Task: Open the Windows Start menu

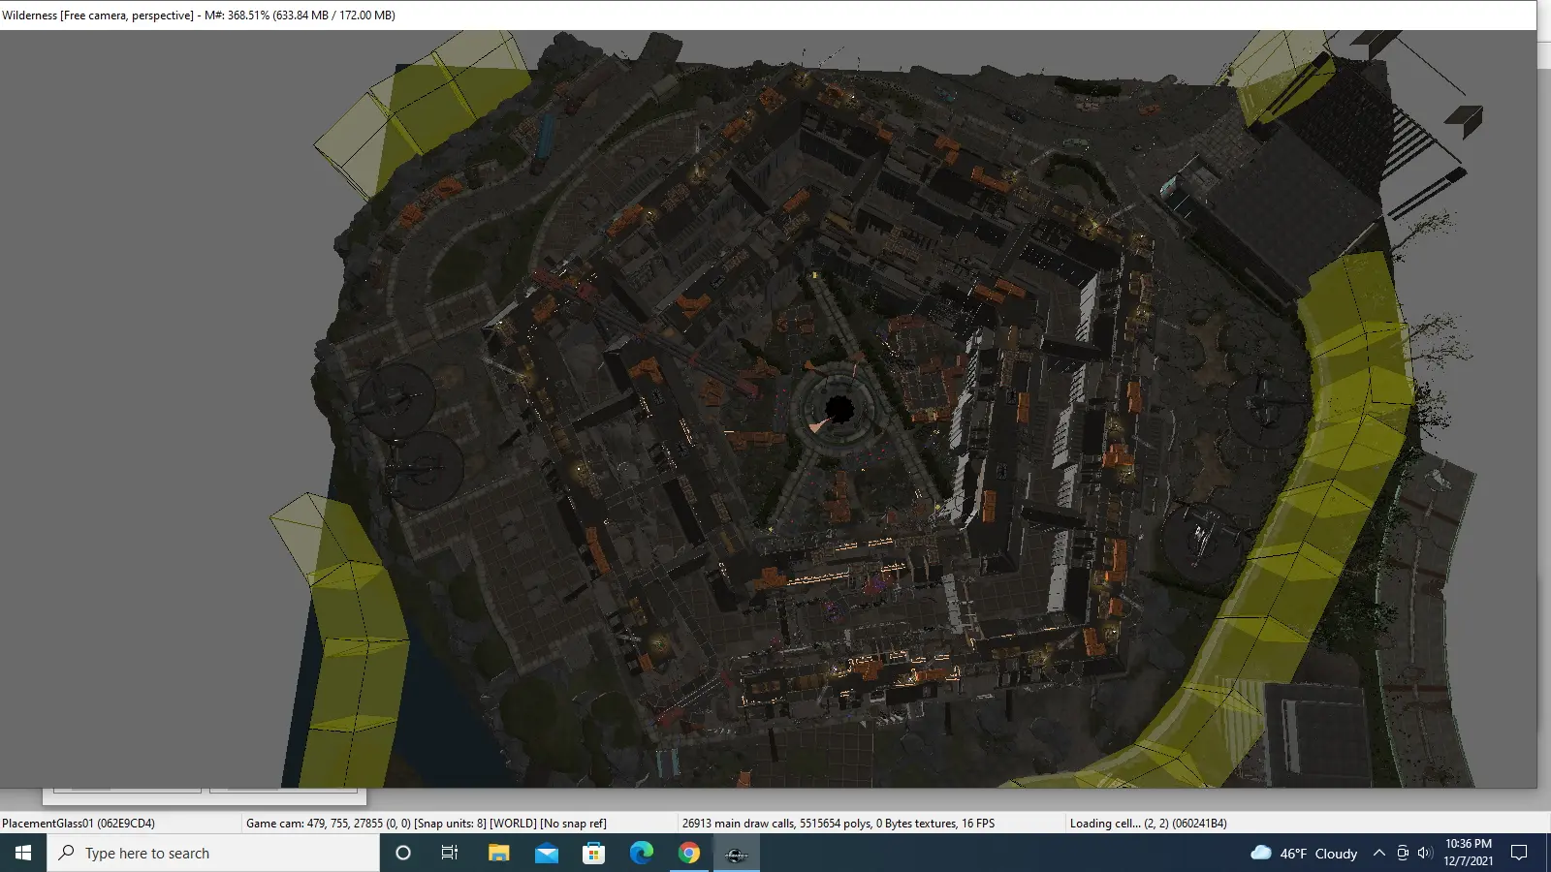Action: click(x=23, y=853)
